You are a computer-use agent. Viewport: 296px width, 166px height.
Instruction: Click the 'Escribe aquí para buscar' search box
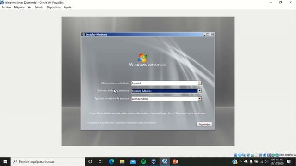tap(48, 162)
